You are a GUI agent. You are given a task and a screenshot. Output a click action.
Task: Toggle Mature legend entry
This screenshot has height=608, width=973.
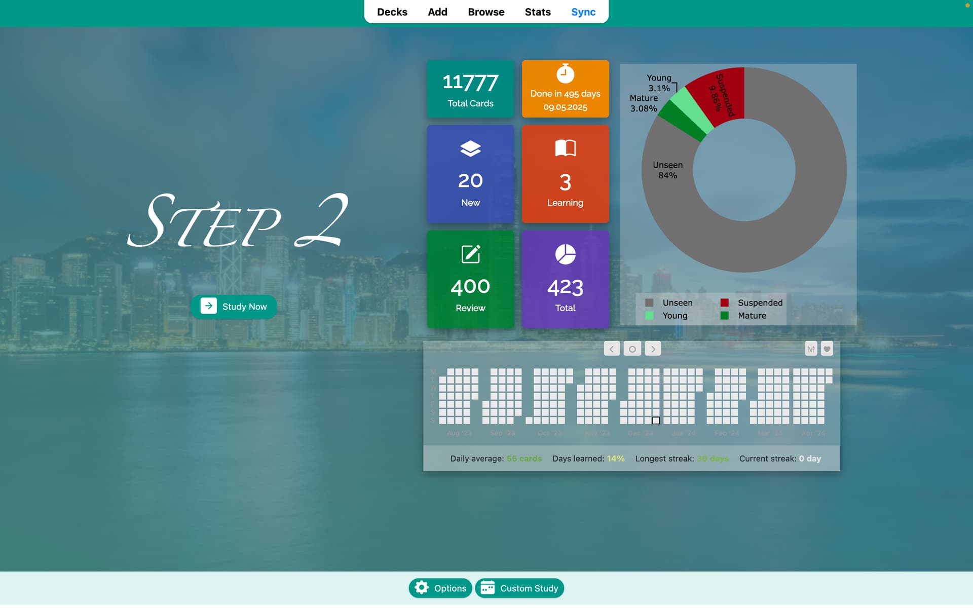(x=743, y=316)
